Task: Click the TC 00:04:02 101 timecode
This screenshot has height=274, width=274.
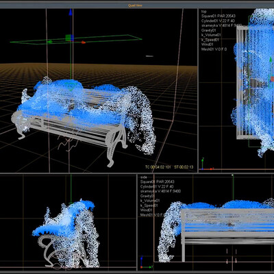Action: (158, 167)
